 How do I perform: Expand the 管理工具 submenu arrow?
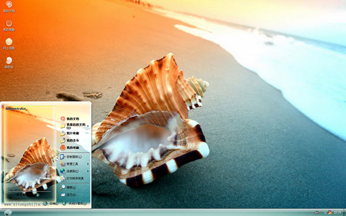click(x=88, y=164)
